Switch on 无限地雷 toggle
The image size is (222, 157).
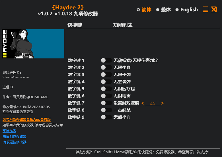(x=106, y=96)
